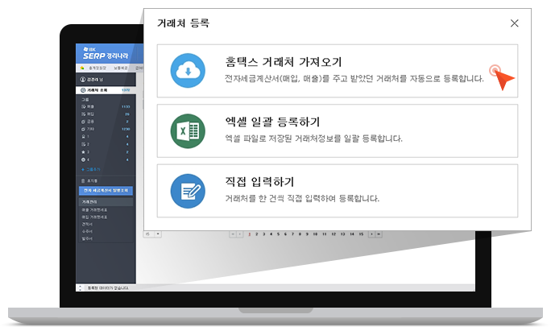Viewport: 551px width, 335px height.
Task: Go to page 2 in pagination
Action: pos(258,234)
